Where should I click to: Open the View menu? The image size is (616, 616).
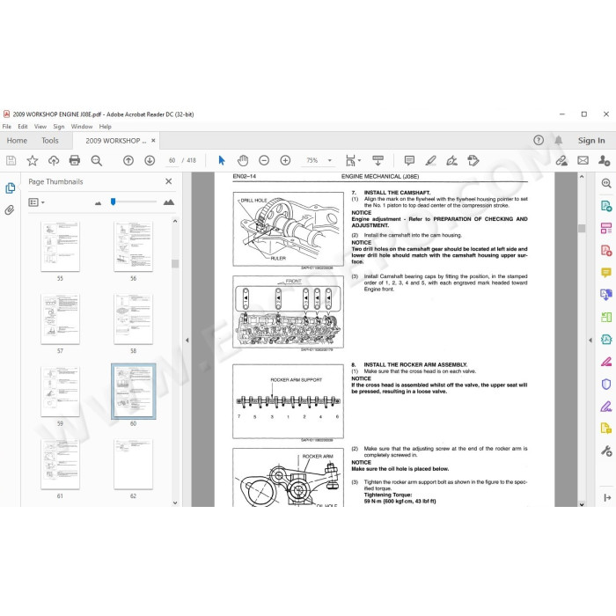pos(40,127)
